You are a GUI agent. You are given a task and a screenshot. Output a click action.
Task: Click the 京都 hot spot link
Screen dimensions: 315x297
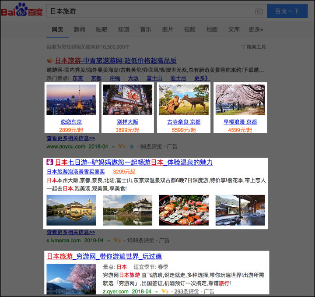pyautogui.click(x=96, y=78)
